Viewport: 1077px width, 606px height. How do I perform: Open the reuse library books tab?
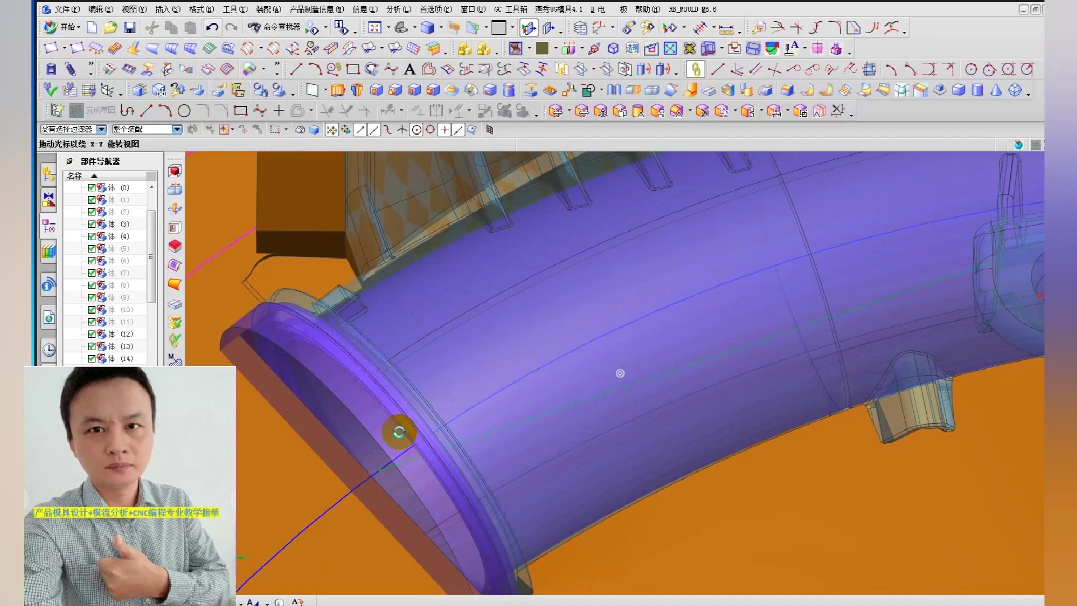(x=49, y=251)
